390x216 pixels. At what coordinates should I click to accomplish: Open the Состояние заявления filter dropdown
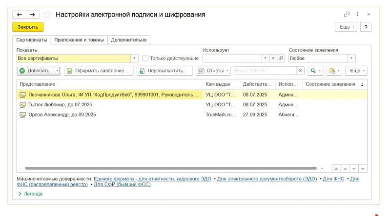click(351, 58)
